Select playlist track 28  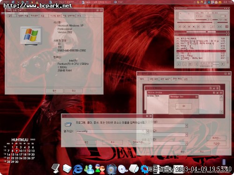(x=201, y=58)
